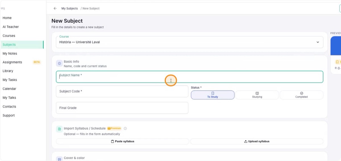Go to My Subjects breadcrumb link
The width and height of the screenshot is (341, 161).
click(x=70, y=9)
